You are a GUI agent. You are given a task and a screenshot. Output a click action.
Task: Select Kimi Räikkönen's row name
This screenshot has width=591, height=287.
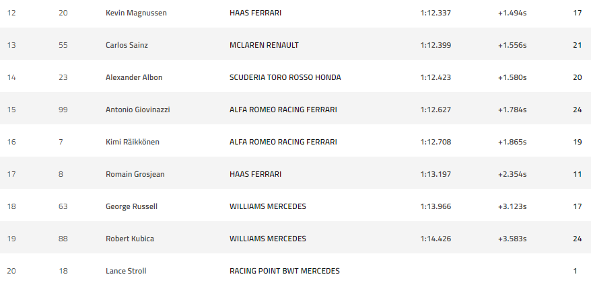132,142
